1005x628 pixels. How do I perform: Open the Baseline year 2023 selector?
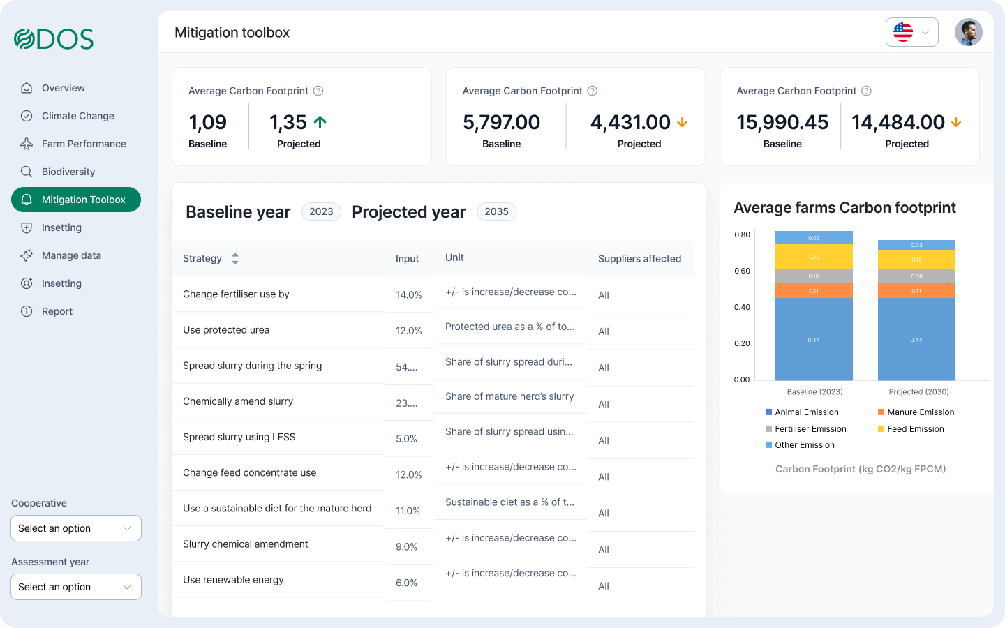coord(321,211)
